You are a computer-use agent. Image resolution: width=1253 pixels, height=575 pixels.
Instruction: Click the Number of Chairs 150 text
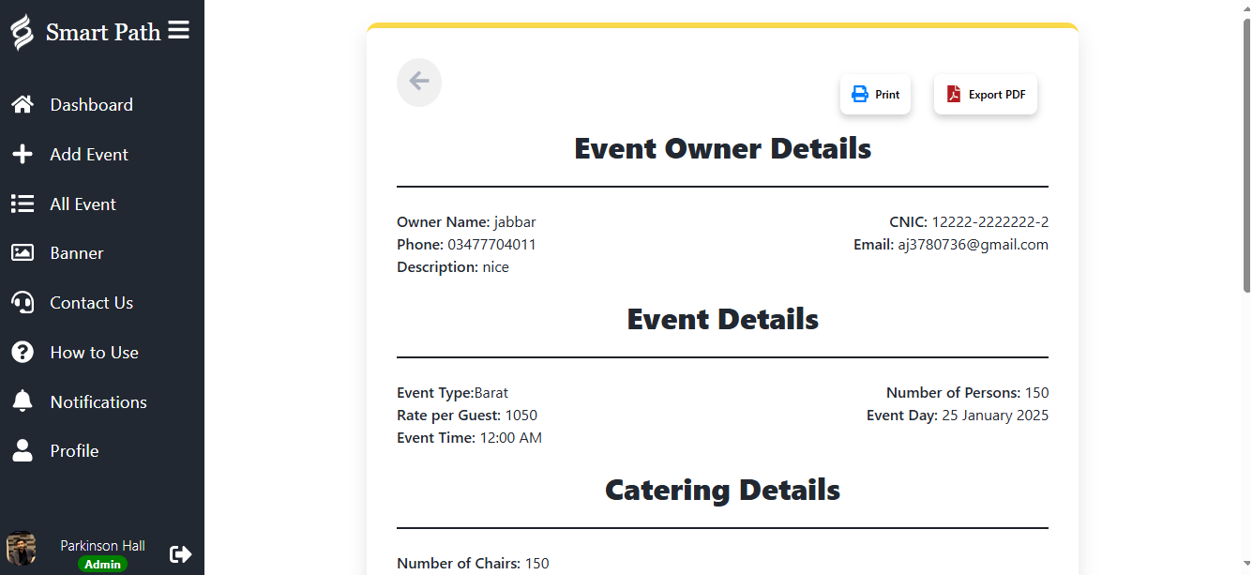[473, 564]
